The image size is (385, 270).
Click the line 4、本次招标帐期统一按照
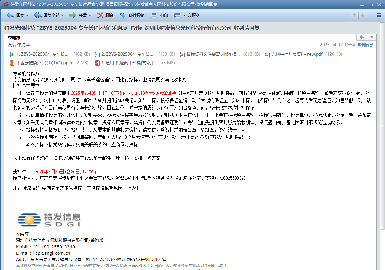point(136,137)
